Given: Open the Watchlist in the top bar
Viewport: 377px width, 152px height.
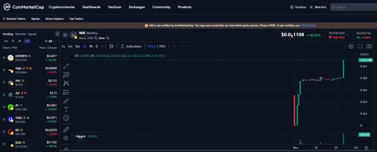Looking at the screenshot, I should [318, 7].
